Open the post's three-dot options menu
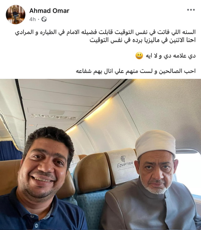 191,10
